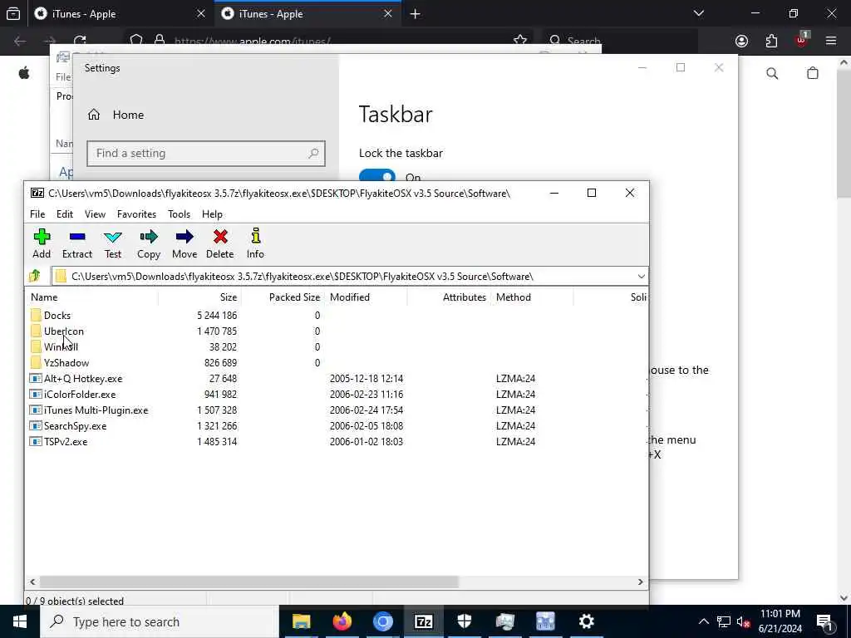Click the red Delete toolbar icon
Image resolution: width=851 pixels, height=638 pixels.
[x=219, y=243]
